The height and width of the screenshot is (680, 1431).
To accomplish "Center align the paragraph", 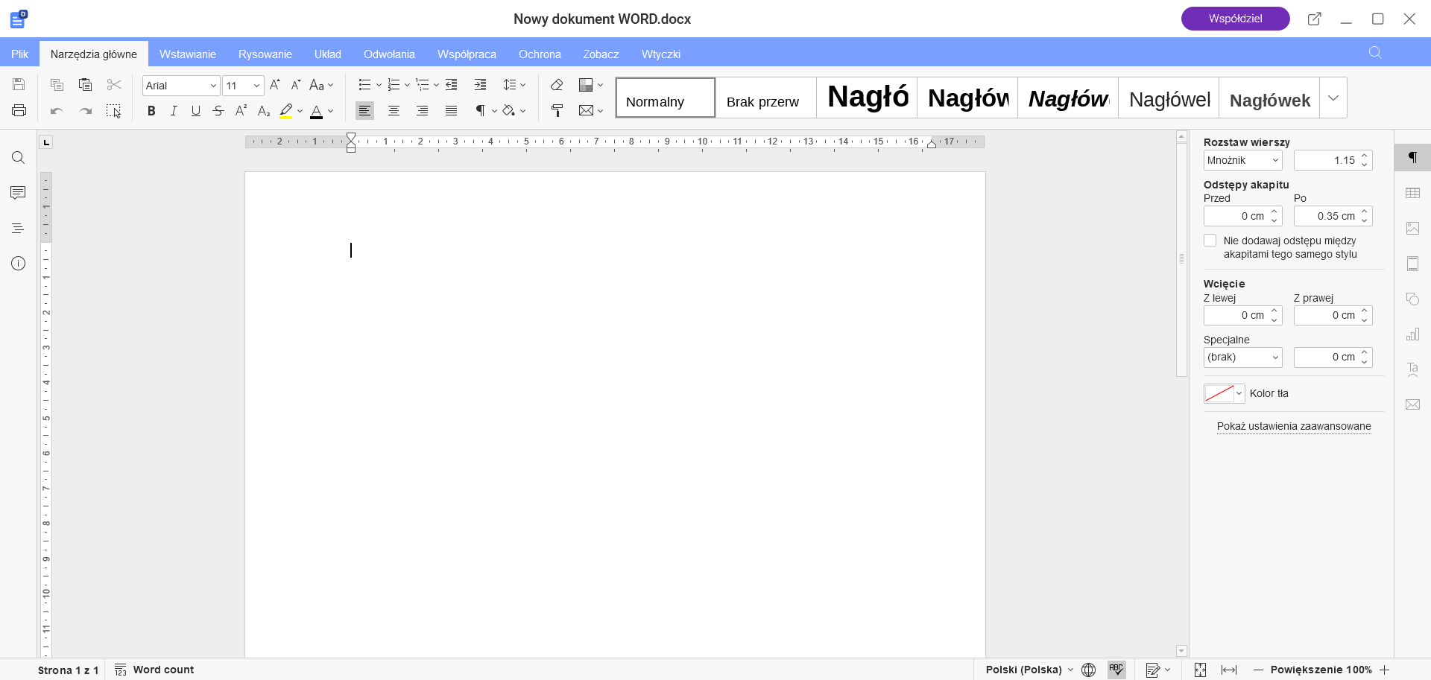I will tap(394, 111).
